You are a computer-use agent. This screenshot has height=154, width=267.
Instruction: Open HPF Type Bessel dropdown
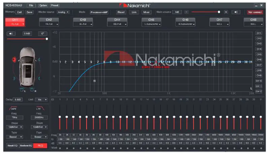pyautogui.click(x=14, y=137)
